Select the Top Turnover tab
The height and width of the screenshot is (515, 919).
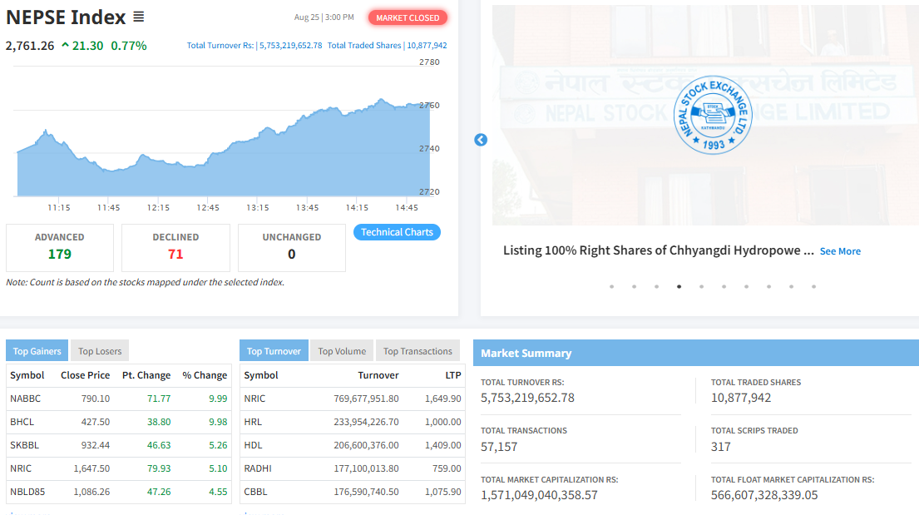click(274, 351)
